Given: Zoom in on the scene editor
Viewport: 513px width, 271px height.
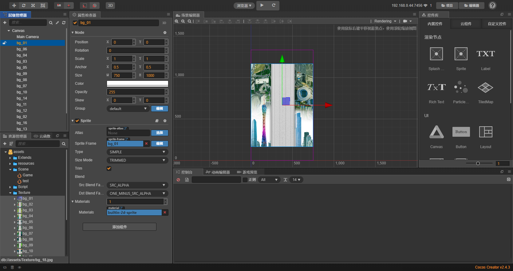Looking at the screenshot, I should coord(177,21).
